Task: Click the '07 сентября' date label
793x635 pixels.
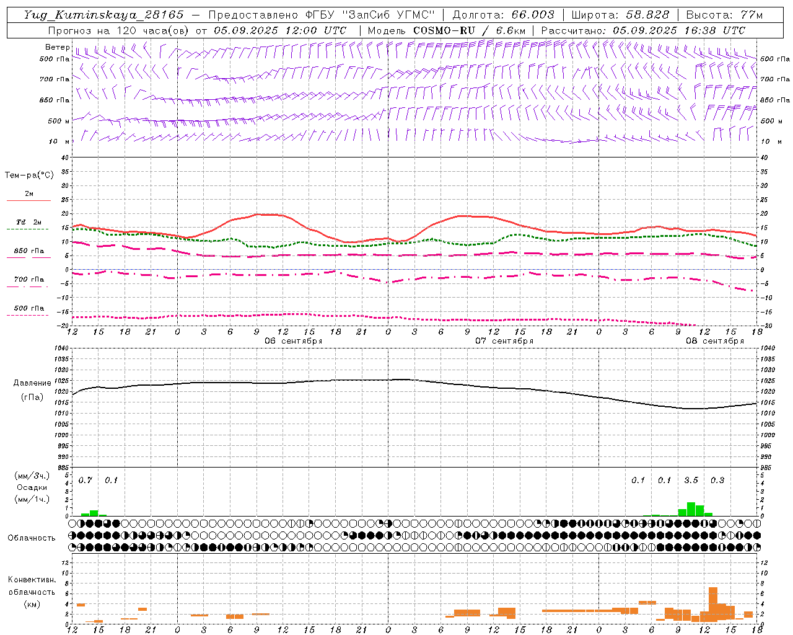Action: pos(504,341)
